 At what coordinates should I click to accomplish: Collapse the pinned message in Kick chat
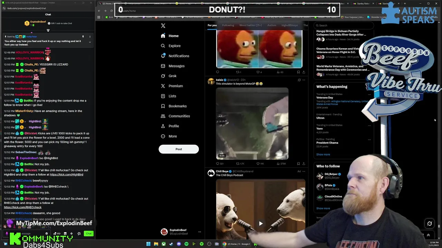point(90,42)
